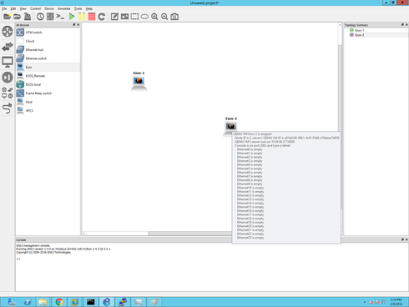Screen dimensions: 409x307
Task: Select Frame Relay switch in device list
Action: pos(48,93)
